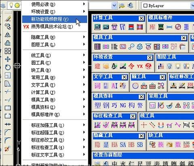Viewport: 194px width, 166px height.
Task: Click the 库 icon in 模具标准件 toolbar
Action: 152,27
